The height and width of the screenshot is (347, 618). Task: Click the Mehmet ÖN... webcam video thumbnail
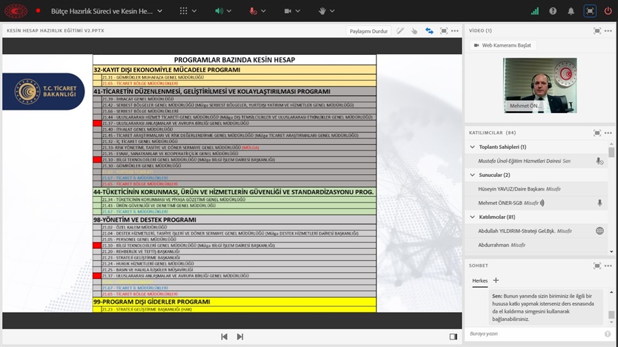click(x=540, y=85)
